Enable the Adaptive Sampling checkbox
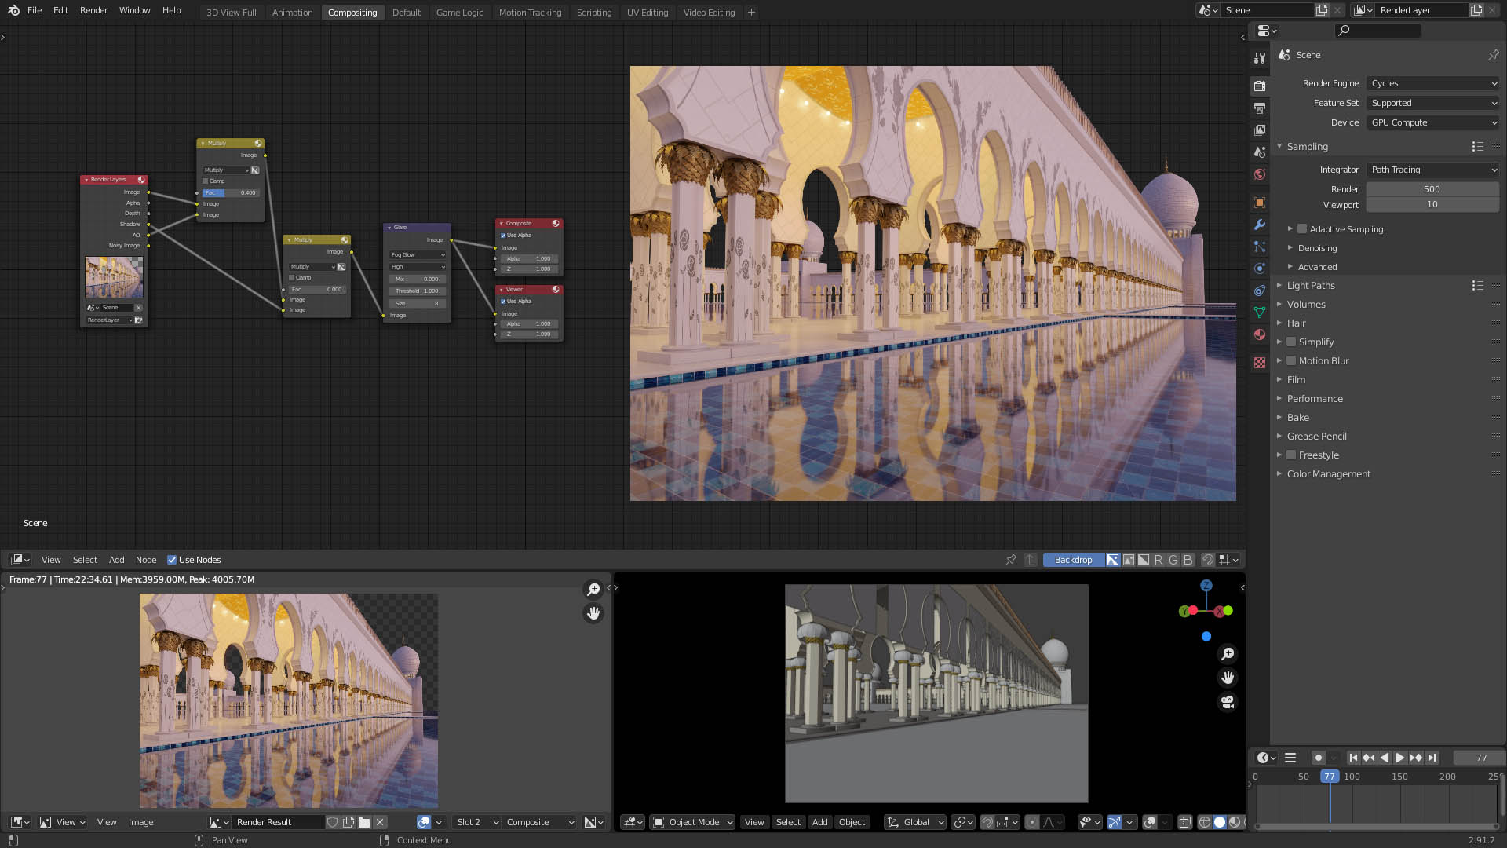The image size is (1507, 848). click(1302, 229)
